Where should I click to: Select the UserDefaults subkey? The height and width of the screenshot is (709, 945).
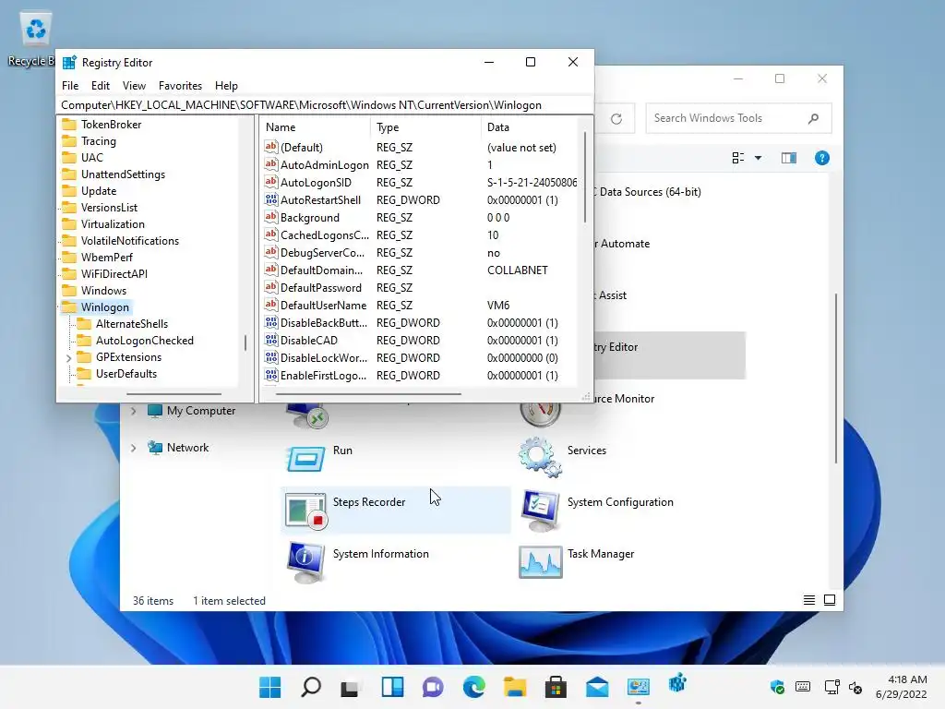(x=126, y=374)
